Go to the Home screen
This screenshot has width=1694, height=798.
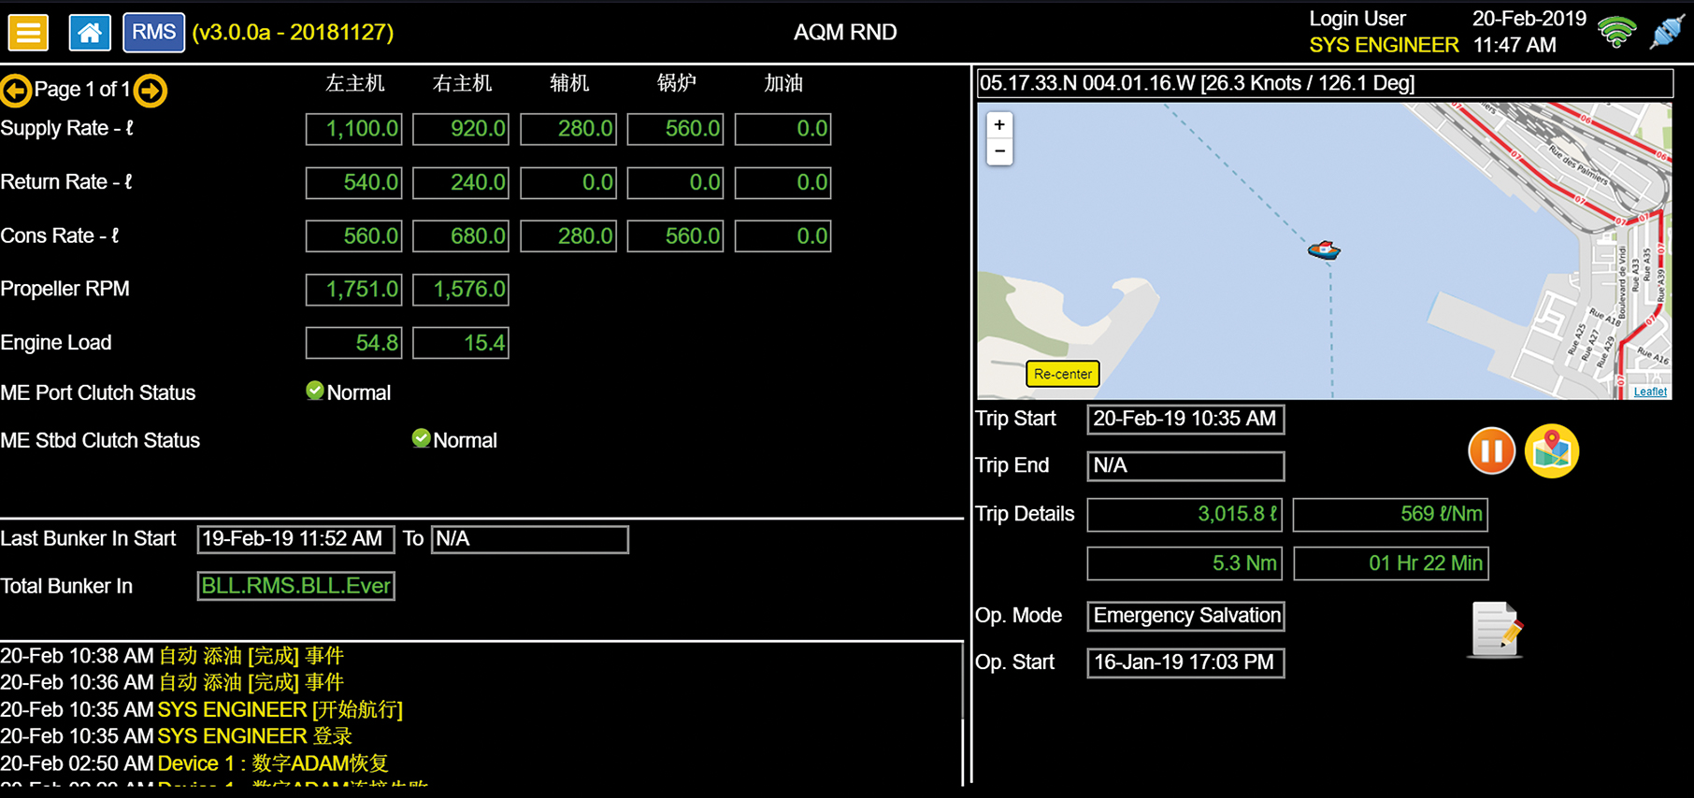click(x=90, y=33)
